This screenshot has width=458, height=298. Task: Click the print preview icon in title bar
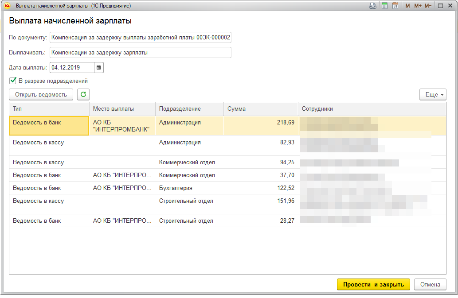coord(373,6)
